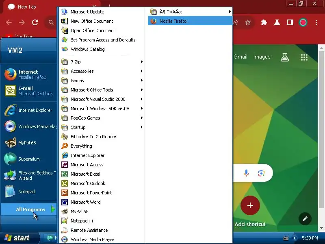Click the Windows start button

point(19,238)
